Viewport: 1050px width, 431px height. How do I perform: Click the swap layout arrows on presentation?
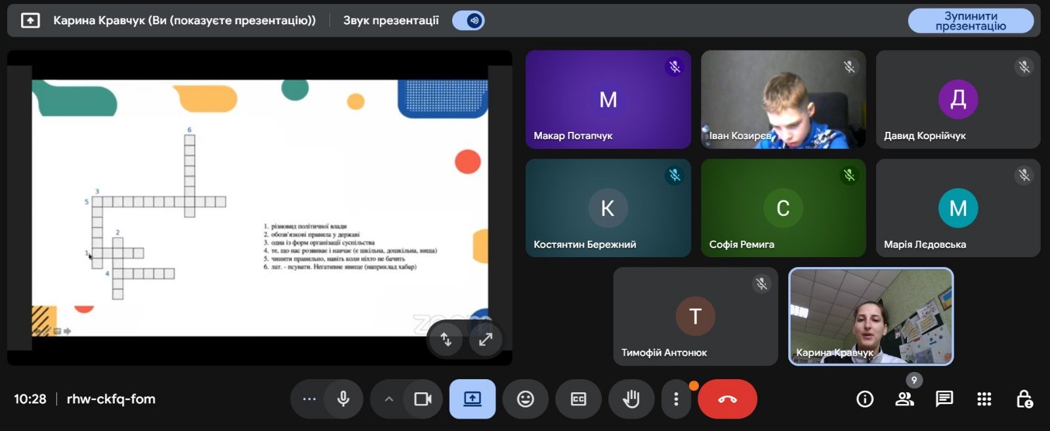(x=446, y=339)
